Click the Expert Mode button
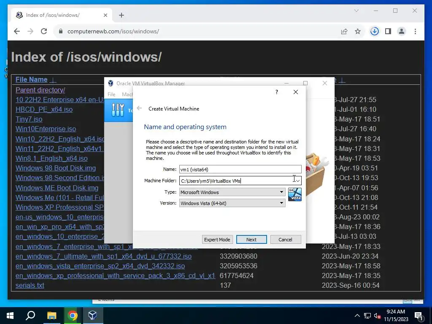Screen dimensions: 432x324 [x=217, y=240]
